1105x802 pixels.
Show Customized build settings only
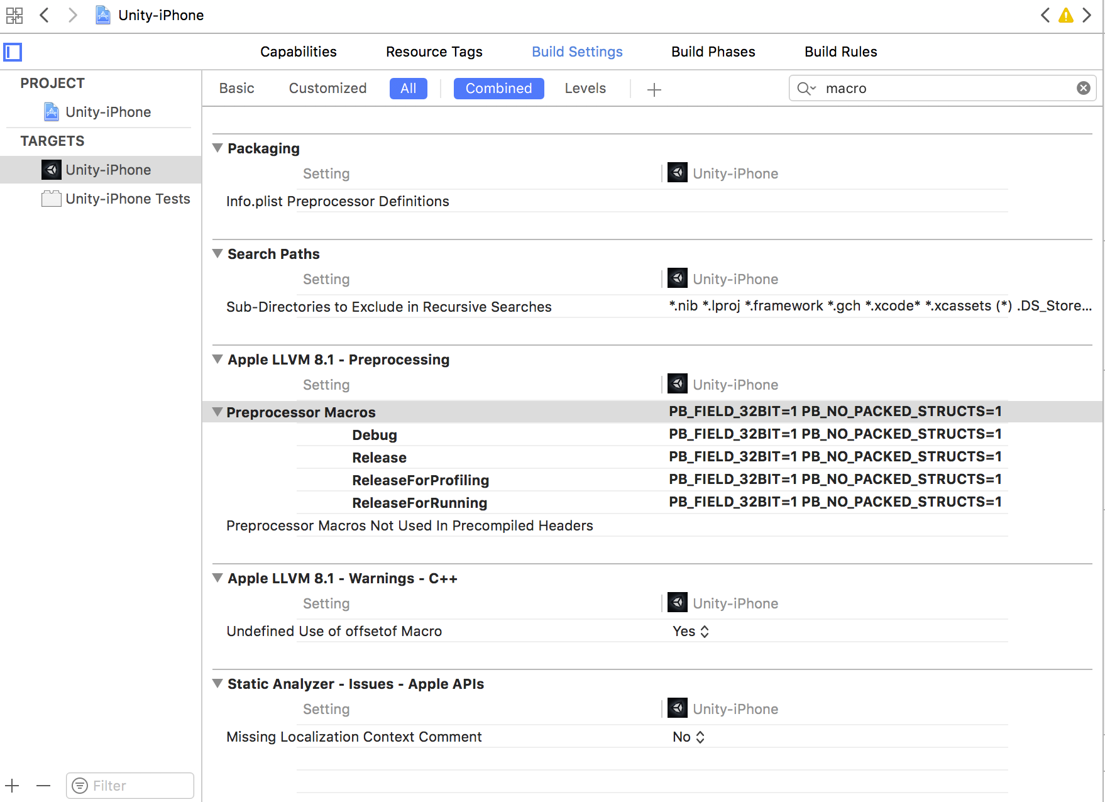327,89
